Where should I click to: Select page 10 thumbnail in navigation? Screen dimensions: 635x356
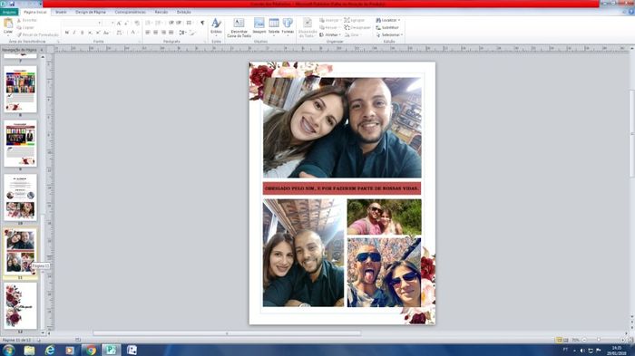[20, 197]
